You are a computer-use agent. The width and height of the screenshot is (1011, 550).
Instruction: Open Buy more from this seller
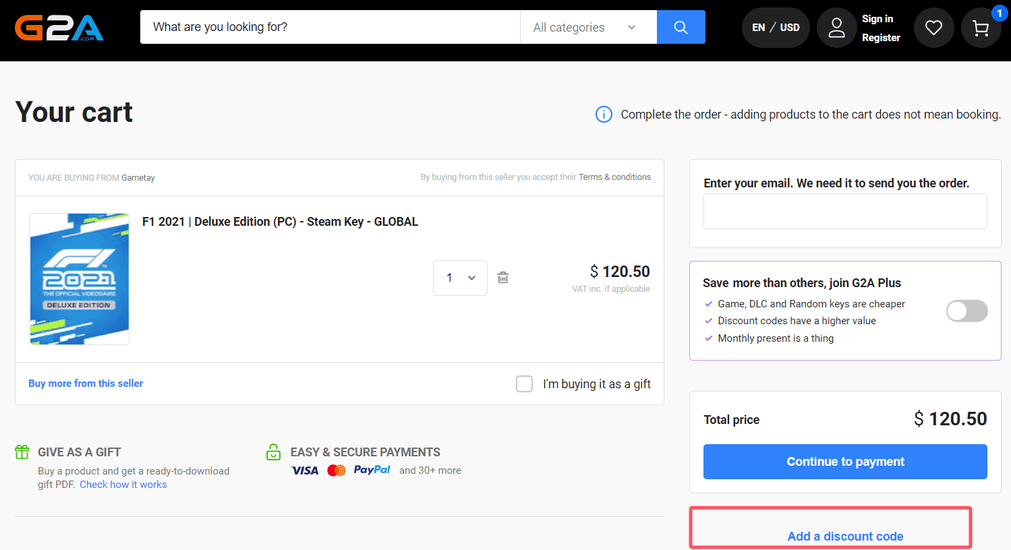click(x=86, y=384)
